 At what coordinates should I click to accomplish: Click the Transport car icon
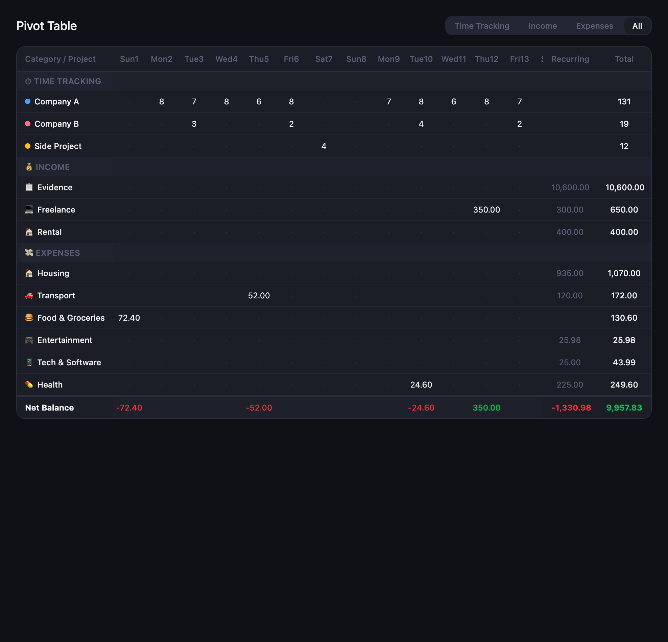tap(29, 295)
